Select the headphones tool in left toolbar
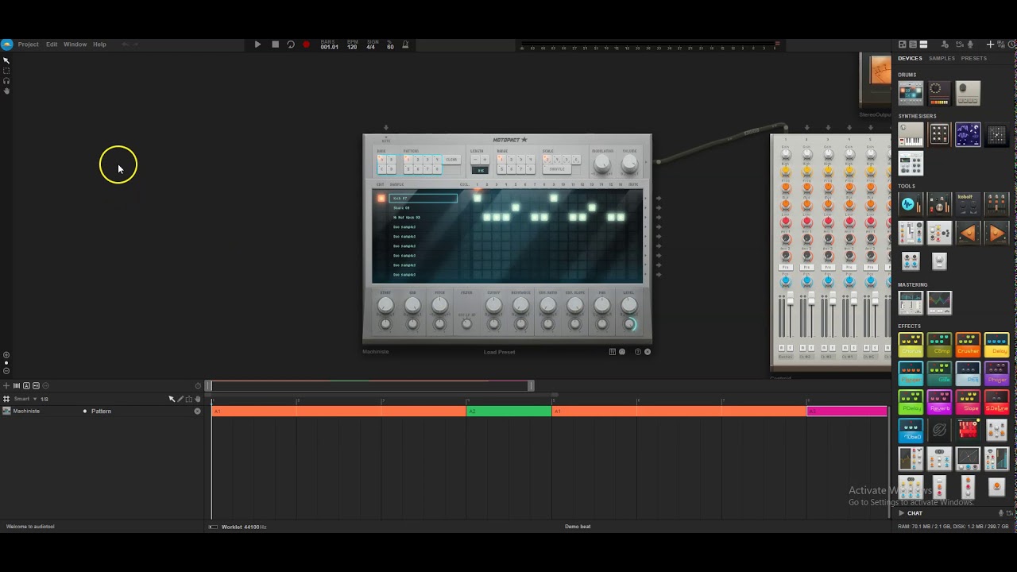1017x572 pixels. pos(6,81)
